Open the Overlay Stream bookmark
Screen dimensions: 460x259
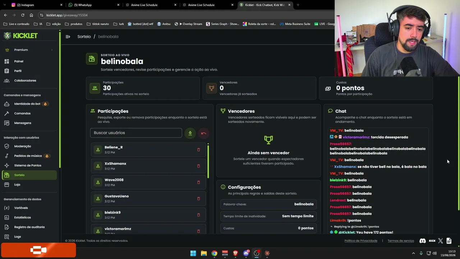pyautogui.click(x=188, y=24)
